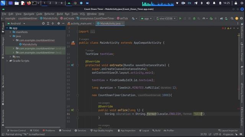Image resolution: width=245 pixels, height=137 pixels.
Task: Open the Profile app speedometer icon
Action: tap(204, 19)
